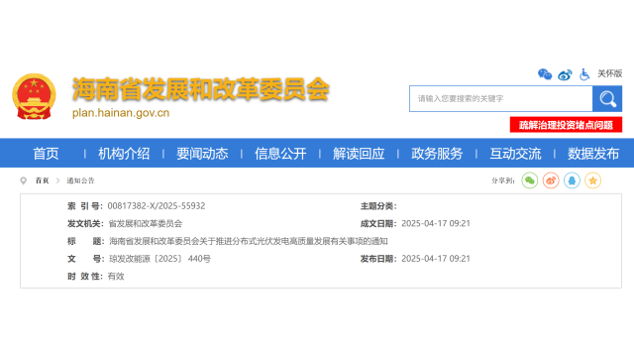Click 通知公告 breadcrumb link
The width and height of the screenshot is (634, 357).
coord(80,180)
